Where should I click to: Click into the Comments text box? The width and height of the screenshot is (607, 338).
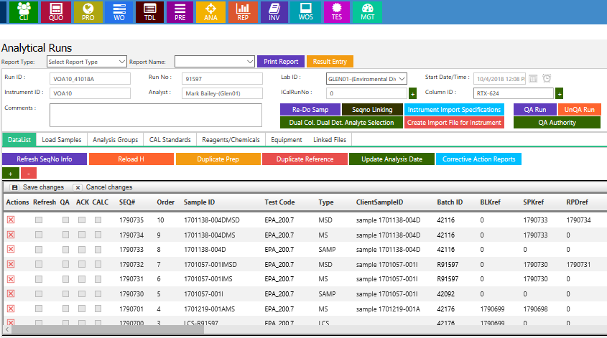[156, 115]
